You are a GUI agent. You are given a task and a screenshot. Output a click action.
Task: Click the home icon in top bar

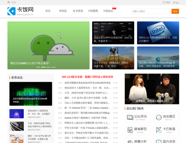9,2
